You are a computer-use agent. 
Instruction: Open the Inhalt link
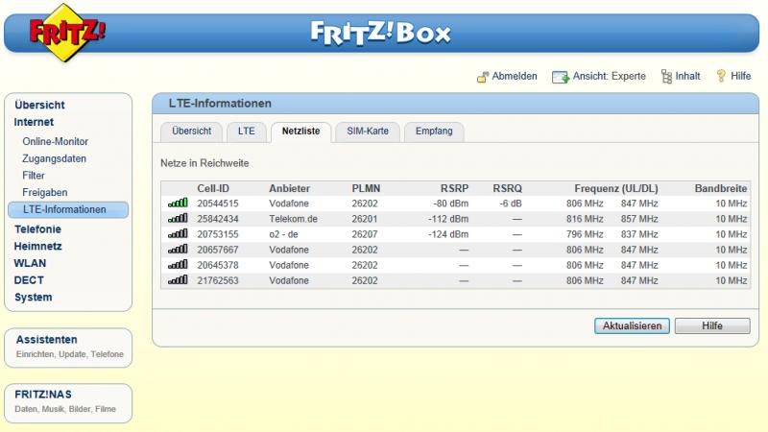687,77
